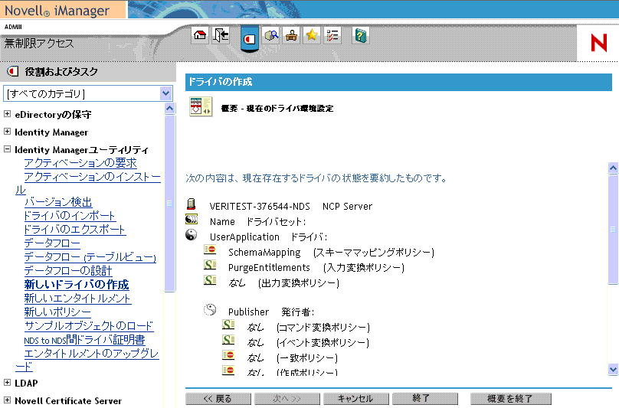Viewport: 619px width, 408px height.
Task: Click the VERITEST-376544-NDS text
Action: click(260, 207)
